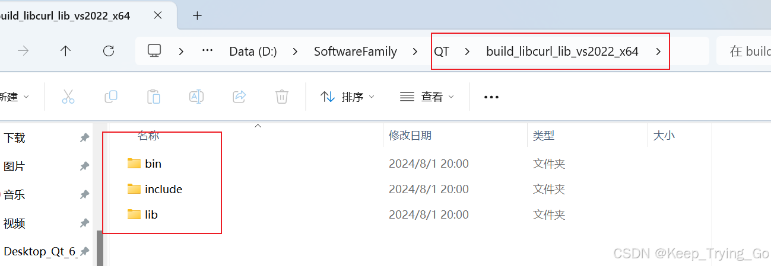
Task: Click the Cut scissors icon
Action: (68, 97)
